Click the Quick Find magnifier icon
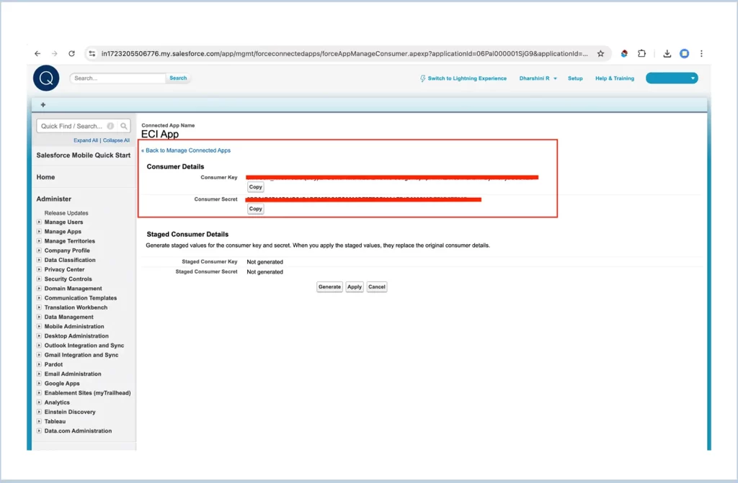The image size is (738, 483). 124,126
